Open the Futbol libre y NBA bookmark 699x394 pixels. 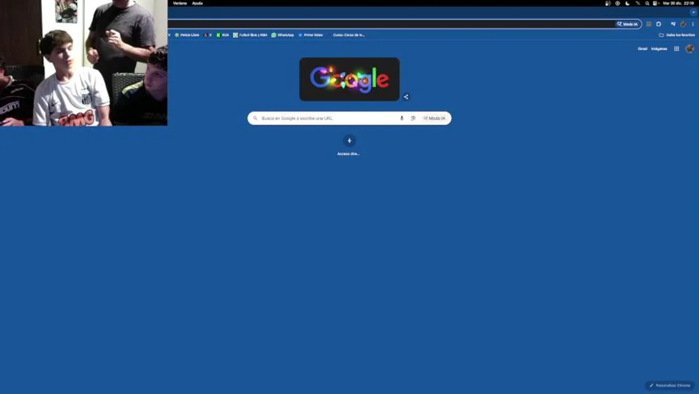[250, 35]
